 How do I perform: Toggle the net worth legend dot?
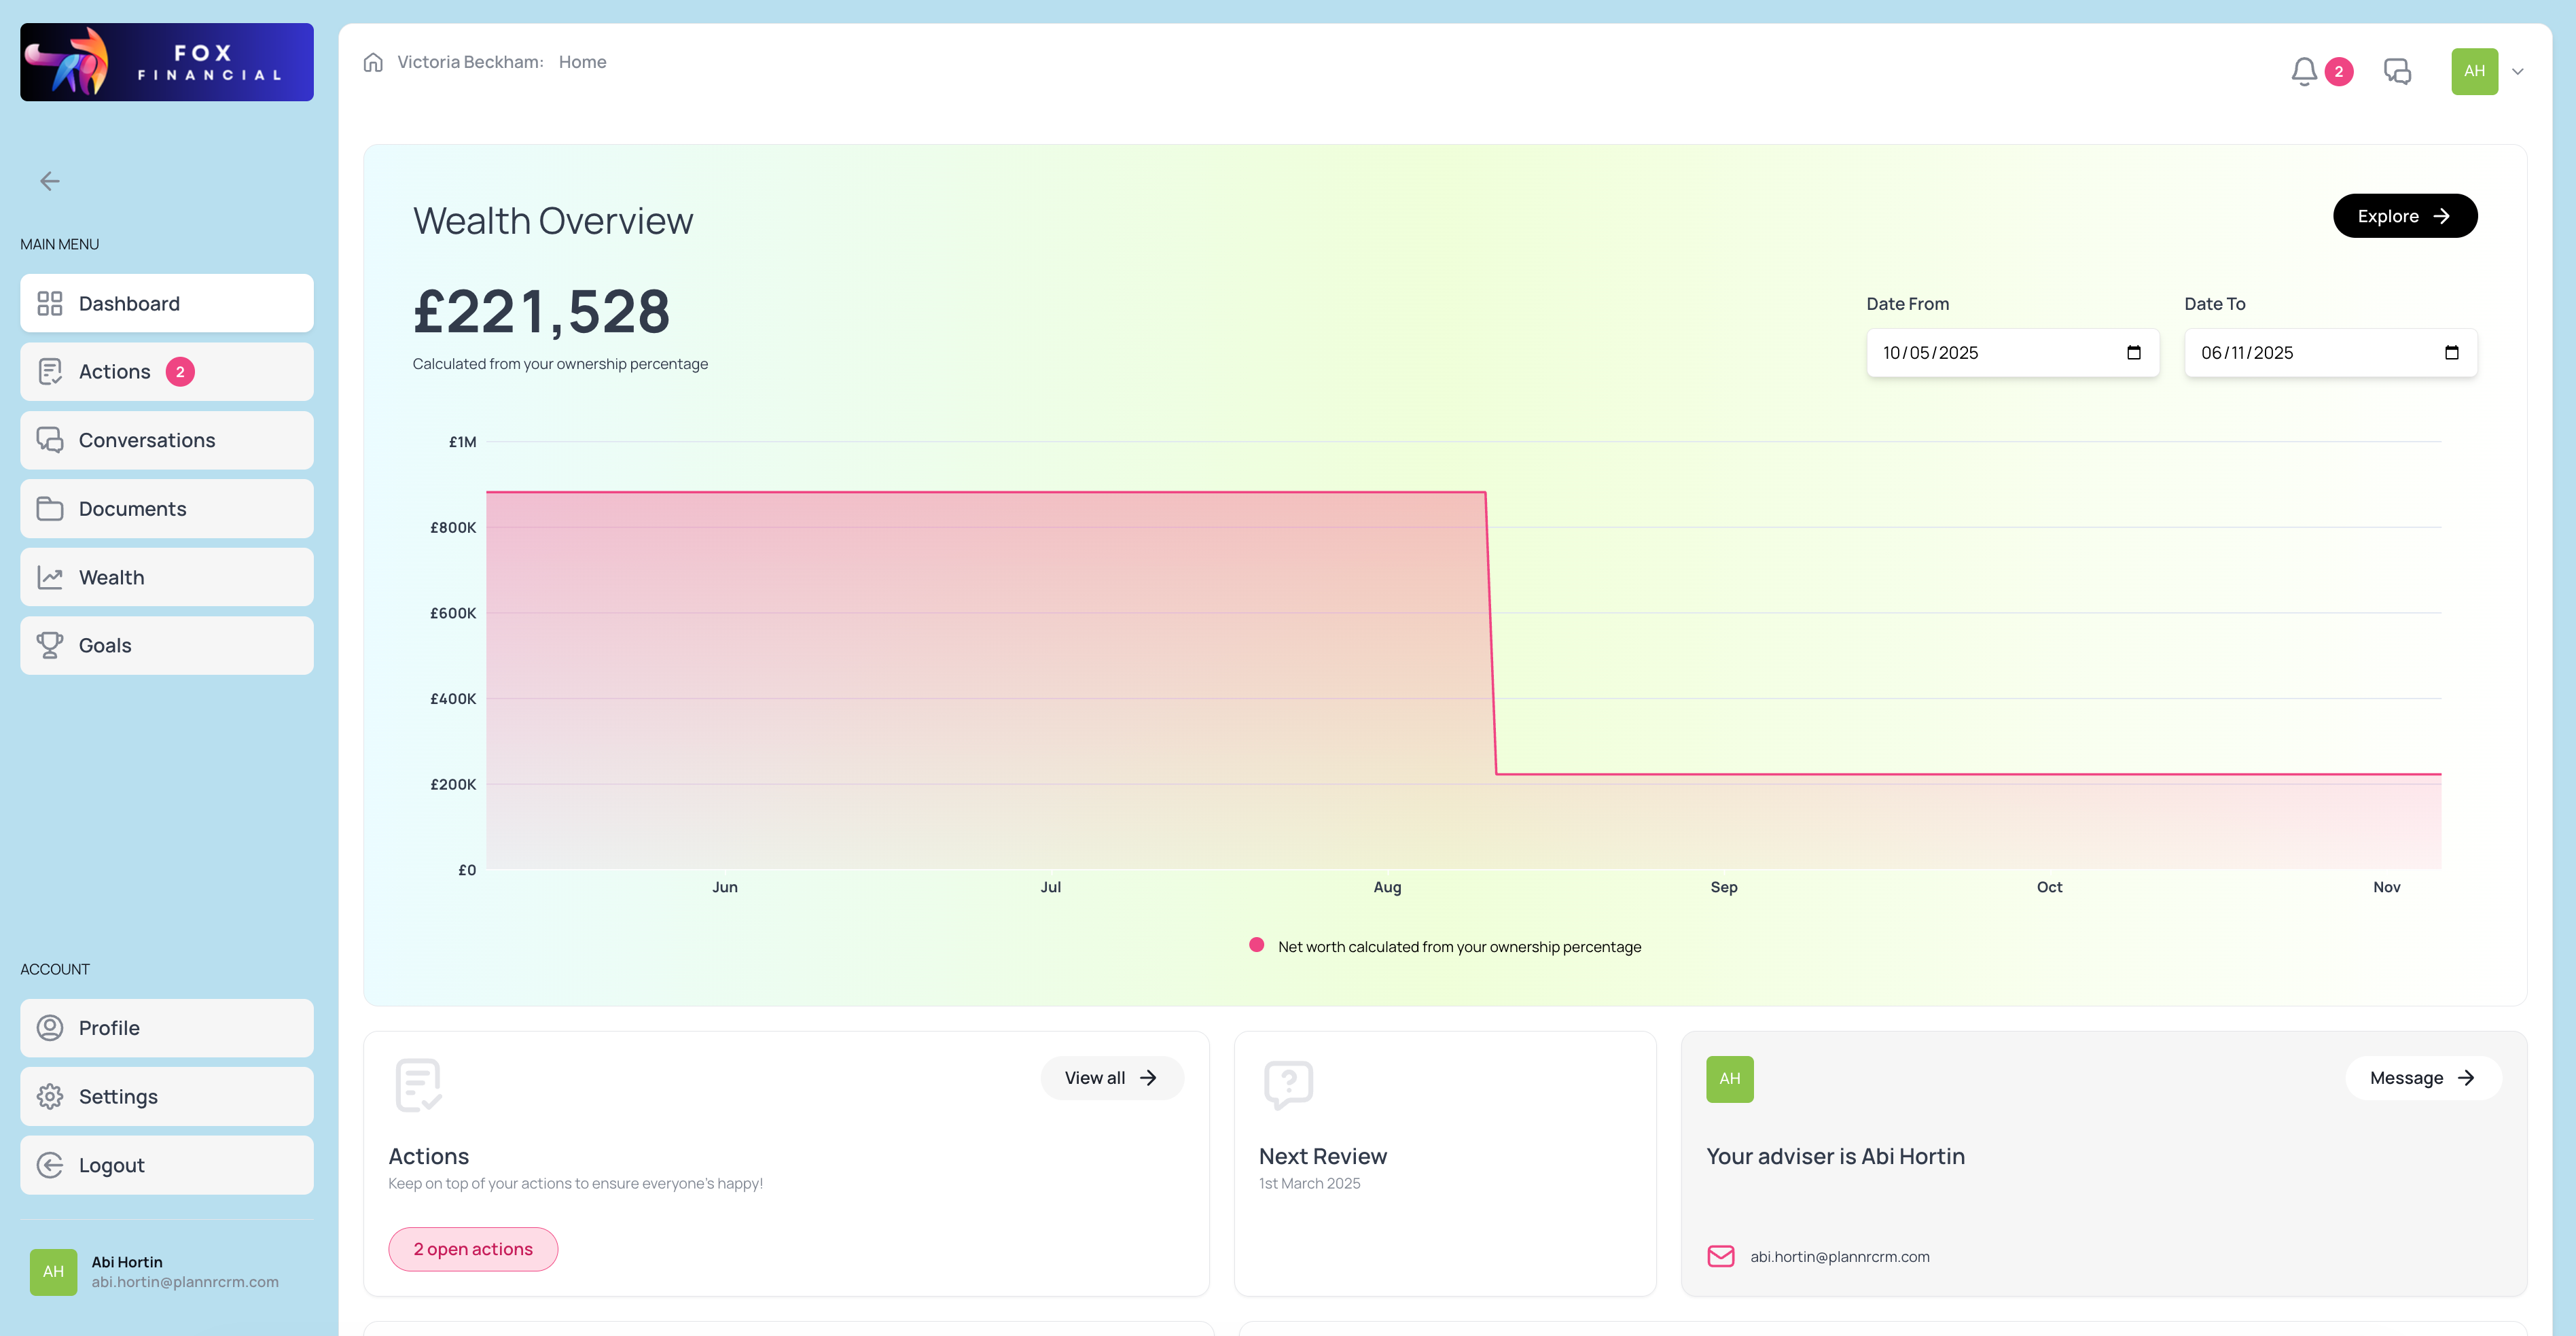click(1256, 945)
